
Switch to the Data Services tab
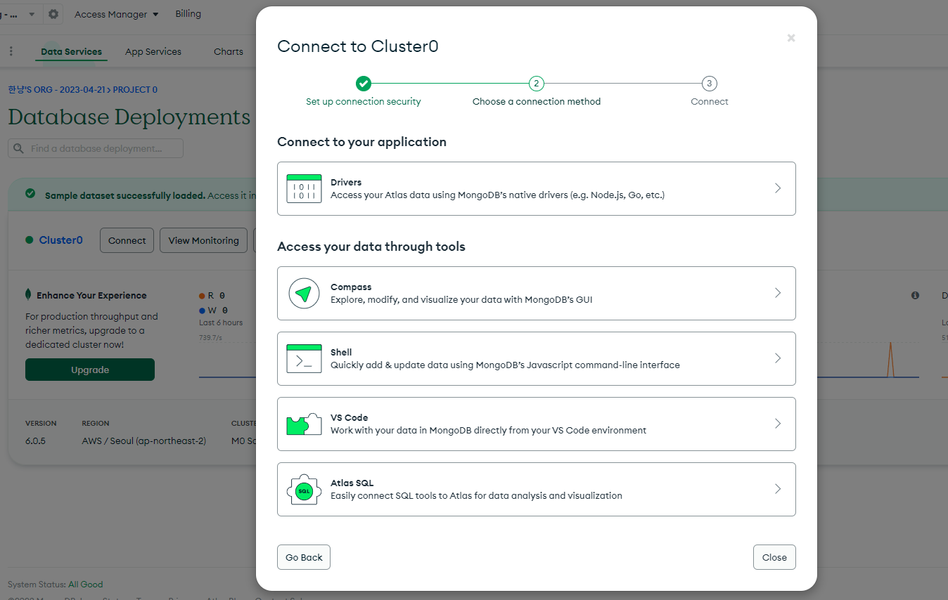point(71,51)
